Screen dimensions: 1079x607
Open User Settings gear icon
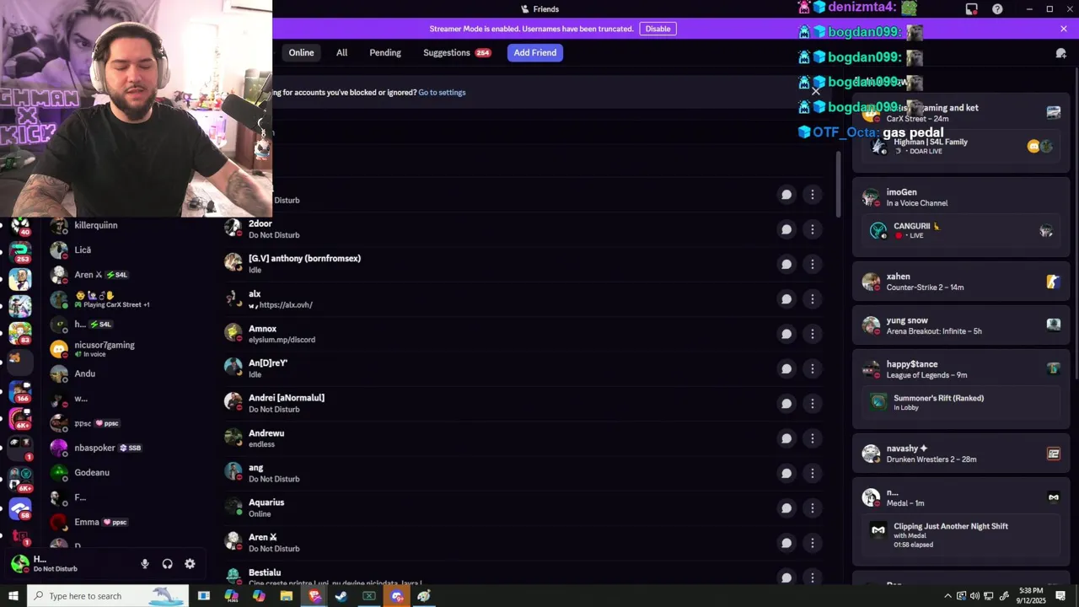190,564
